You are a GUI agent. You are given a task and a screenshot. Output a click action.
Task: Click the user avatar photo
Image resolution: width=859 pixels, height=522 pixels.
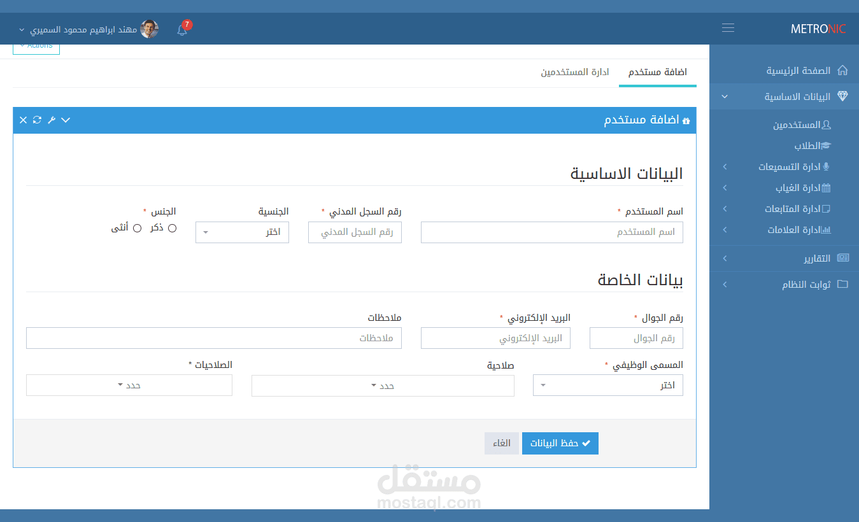click(x=150, y=29)
